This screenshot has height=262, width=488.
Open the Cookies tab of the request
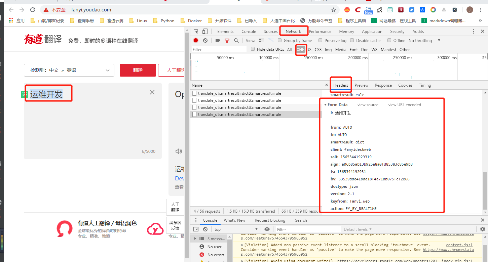click(x=405, y=85)
